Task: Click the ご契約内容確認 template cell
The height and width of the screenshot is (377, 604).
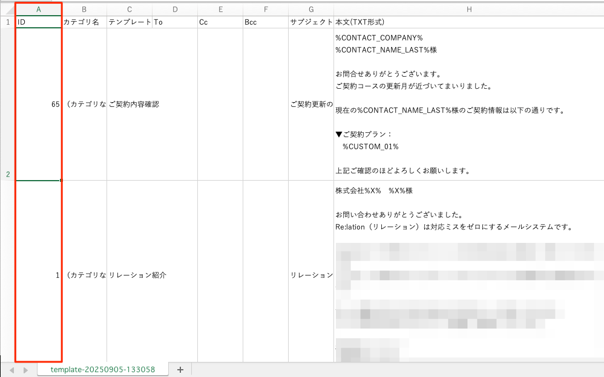Action: (x=130, y=104)
